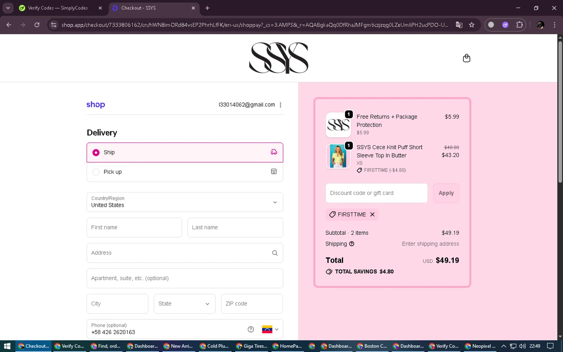Viewport: 563px width, 352px height.
Task: Open the Cold Plu... taskbar window
Action: click(214, 346)
